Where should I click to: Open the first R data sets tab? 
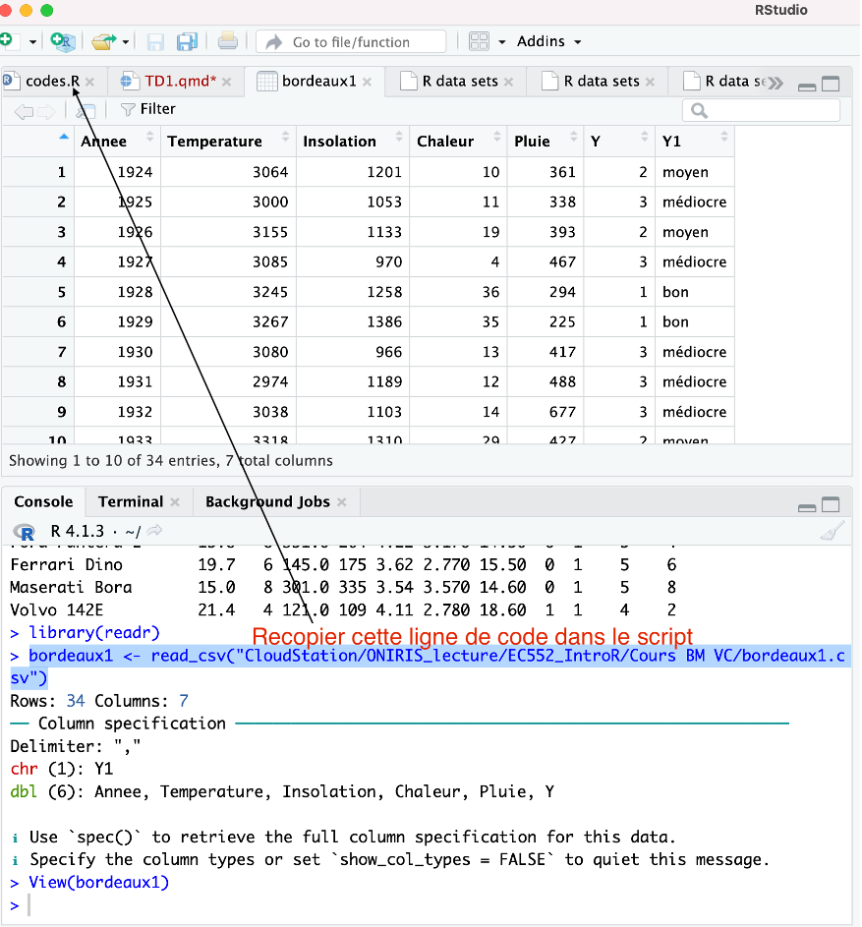460,81
